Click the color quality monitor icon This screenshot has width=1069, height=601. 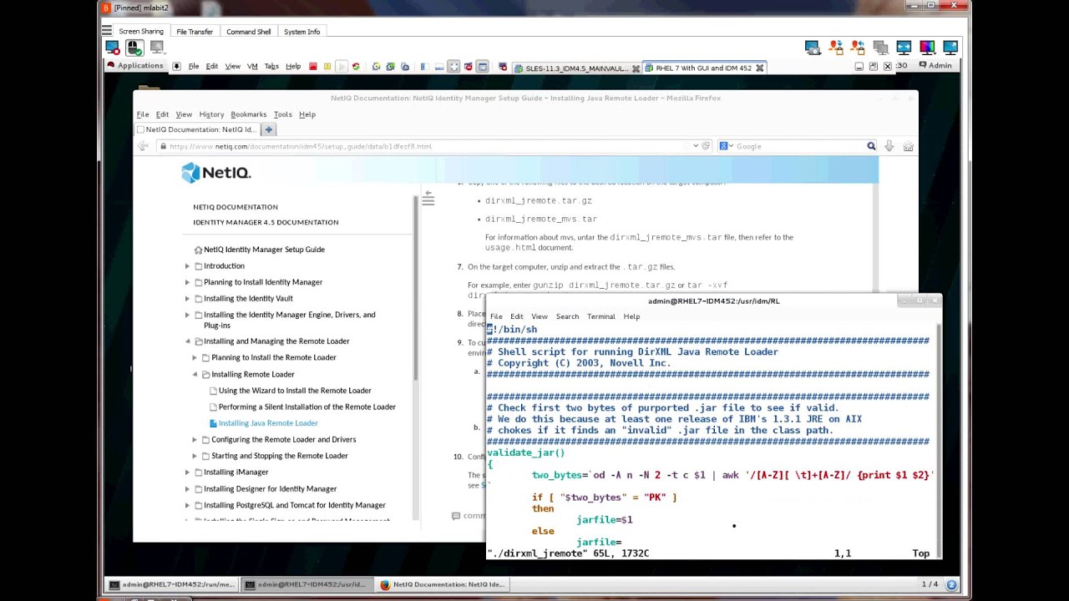point(927,48)
